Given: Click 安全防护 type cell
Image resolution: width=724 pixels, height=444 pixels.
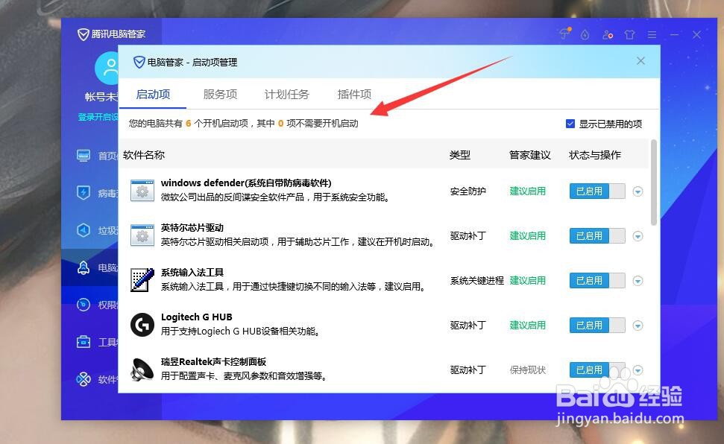Looking at the screenshot, I should [x=468, y=191].
